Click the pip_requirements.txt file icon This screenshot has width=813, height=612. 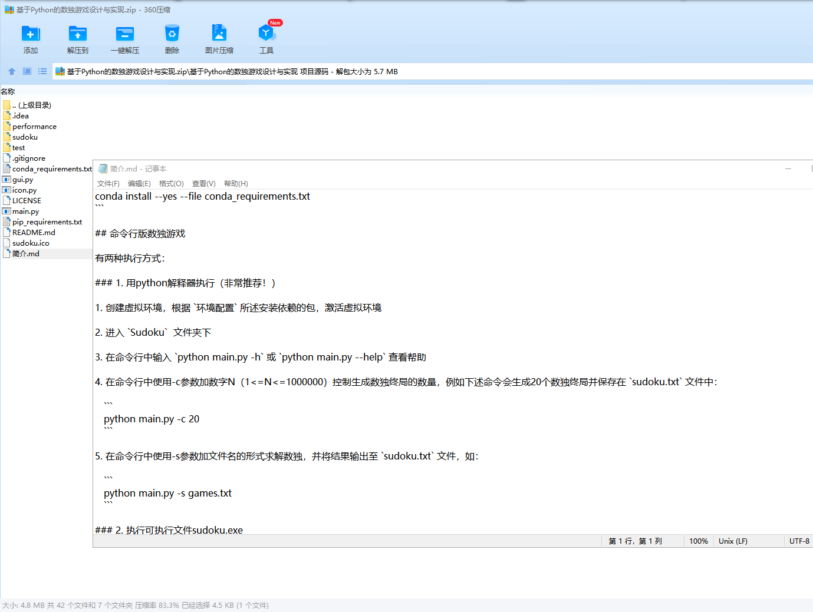7,221
